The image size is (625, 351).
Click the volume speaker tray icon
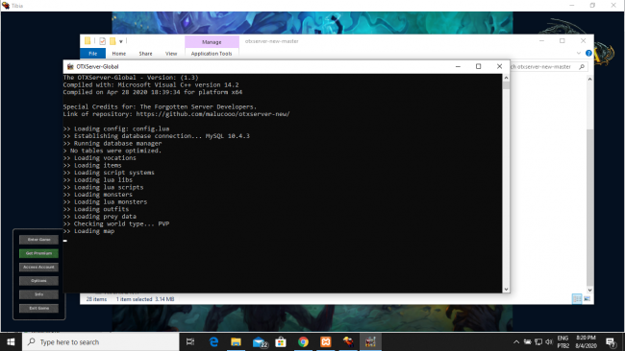549,341
